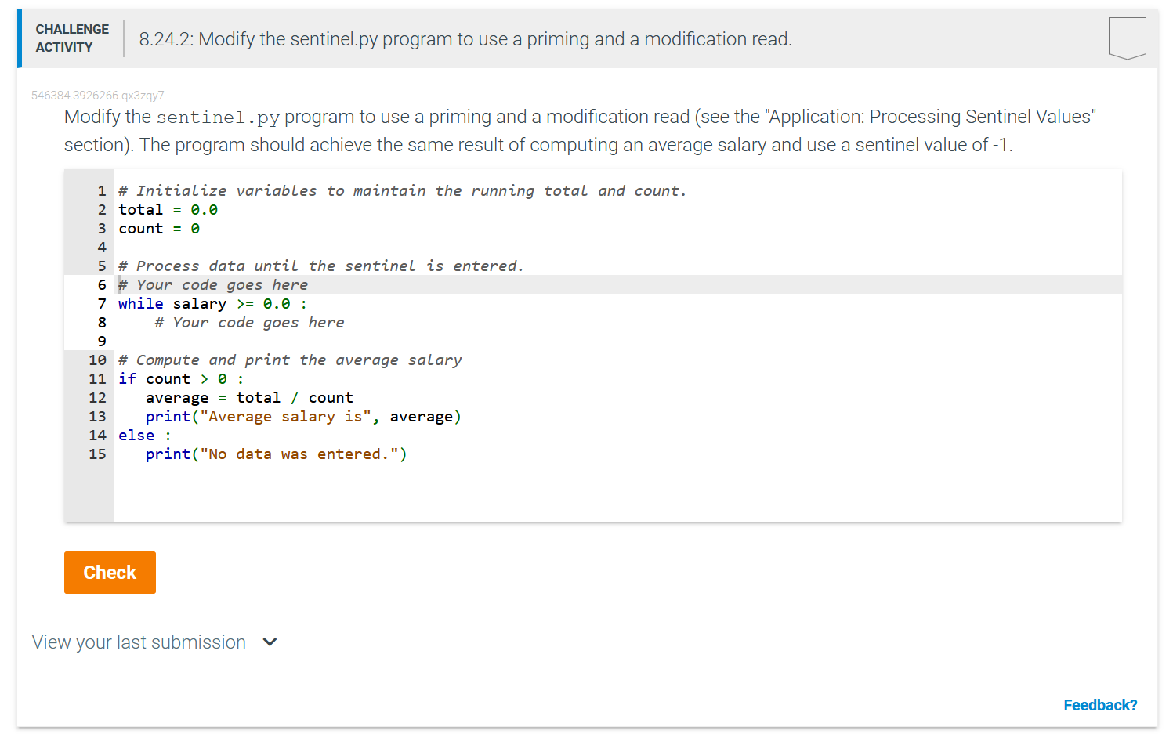Click the activity ID 546384.3926266.qx3zqy7
The height and width of the screenshot is (734, 1173).
[x=98, y=95]
